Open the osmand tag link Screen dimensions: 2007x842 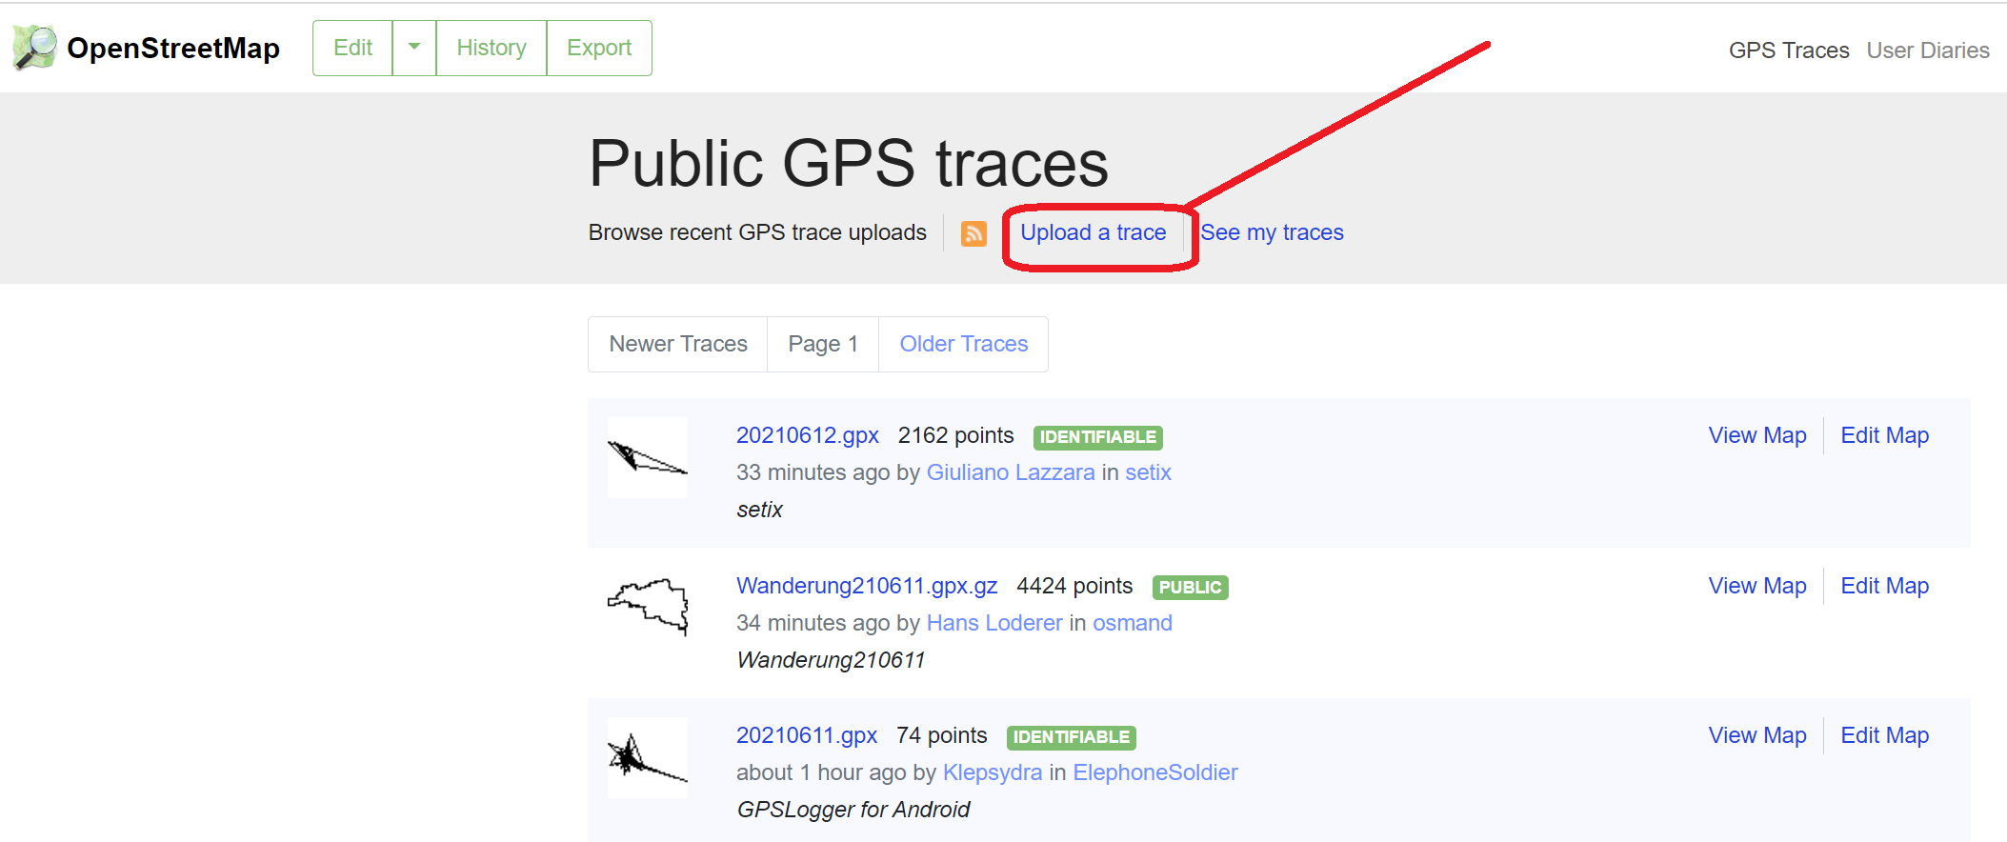coord(1133,623)
